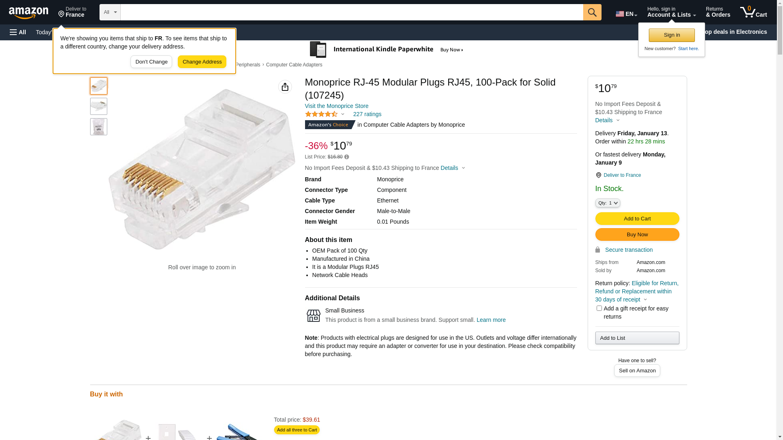
Task: Click the Deliver to France location link
Action: (x=622, y=175)
